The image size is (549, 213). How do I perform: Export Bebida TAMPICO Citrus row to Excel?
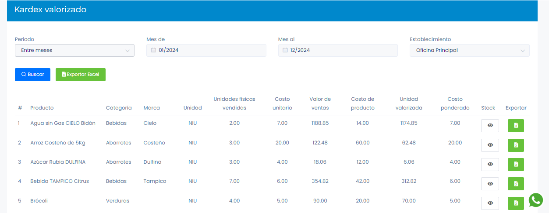(x=516, y=183)
